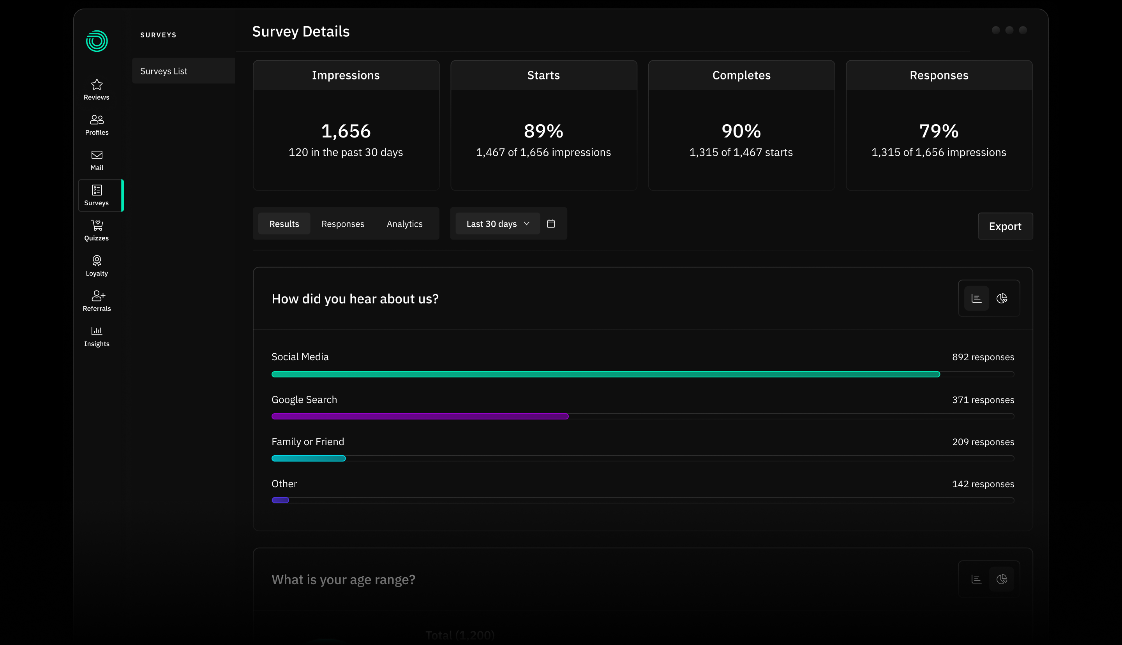
Task: Click the calendar date picker icon
Action: 550,224
